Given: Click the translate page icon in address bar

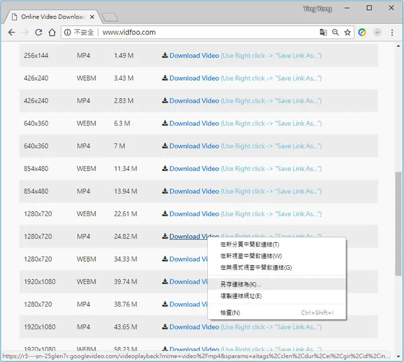Looking at the screenshot, I should [323, 32].
